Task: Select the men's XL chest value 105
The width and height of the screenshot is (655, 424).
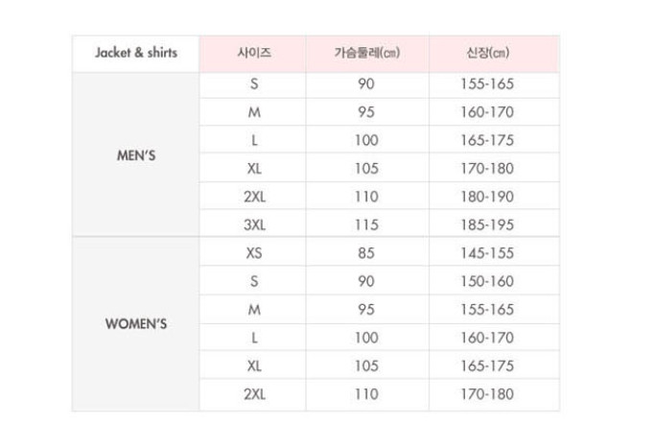Action: 366,168
